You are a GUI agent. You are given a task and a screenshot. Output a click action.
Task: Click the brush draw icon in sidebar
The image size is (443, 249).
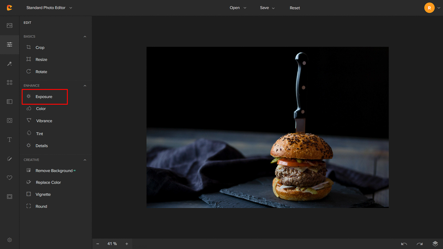pyautogui.click(x=9, y=159)
